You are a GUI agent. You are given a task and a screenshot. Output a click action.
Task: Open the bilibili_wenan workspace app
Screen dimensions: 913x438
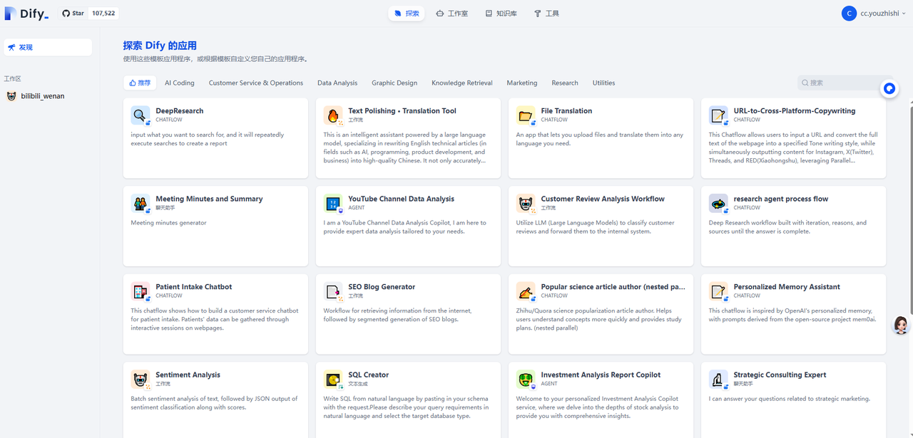click(43, 96)
